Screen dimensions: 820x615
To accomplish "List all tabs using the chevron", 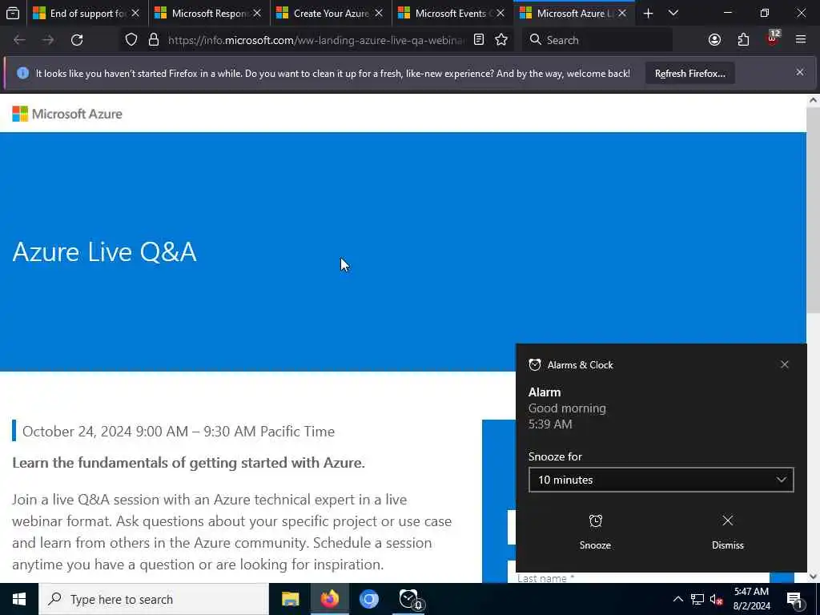I will point(673,13).
